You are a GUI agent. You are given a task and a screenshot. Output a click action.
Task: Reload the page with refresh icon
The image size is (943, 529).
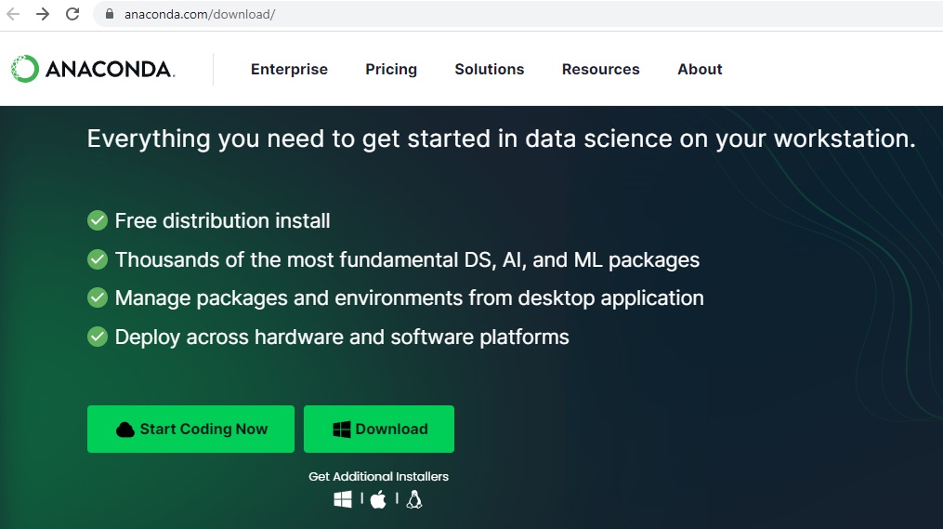[72, 14]
